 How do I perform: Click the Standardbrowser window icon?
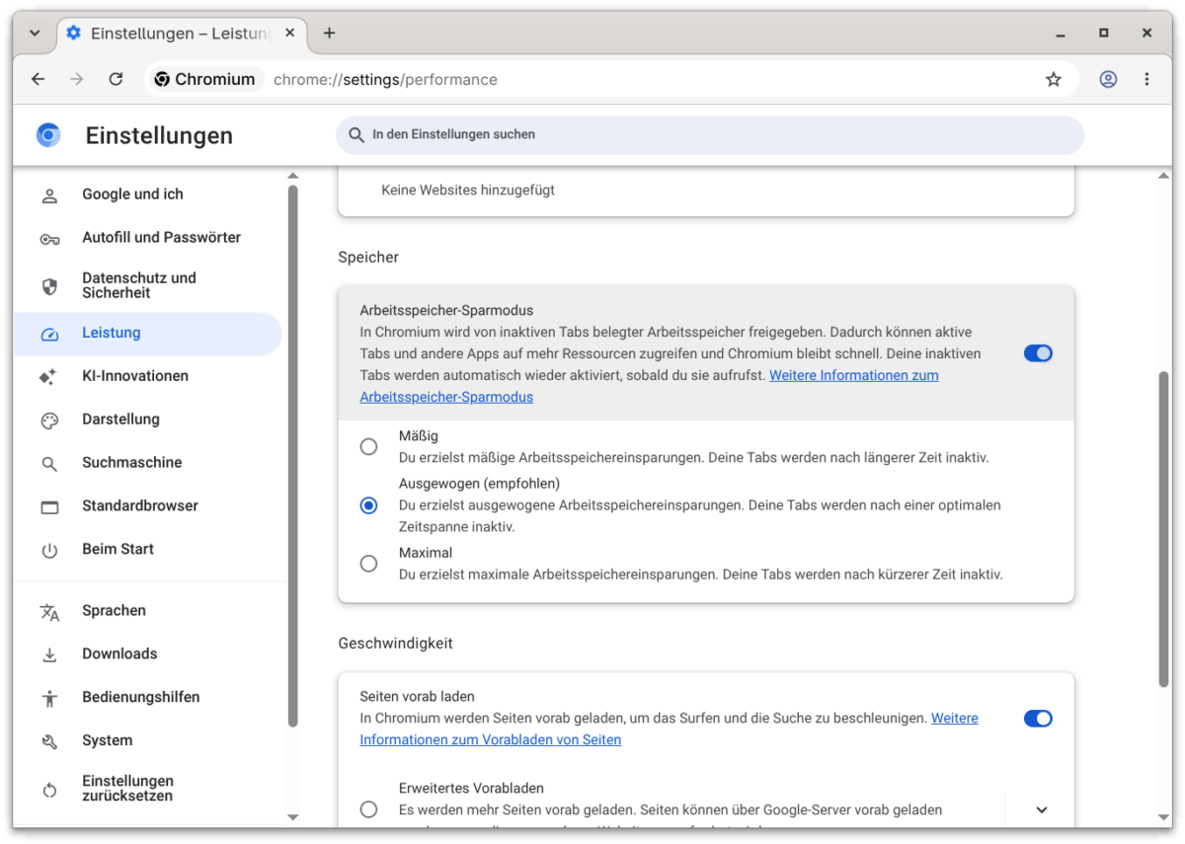49,507
